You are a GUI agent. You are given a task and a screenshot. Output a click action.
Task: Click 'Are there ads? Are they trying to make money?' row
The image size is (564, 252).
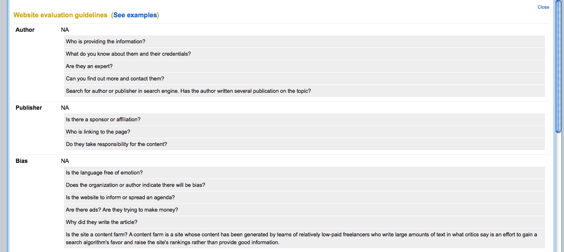tap(304, 210)
